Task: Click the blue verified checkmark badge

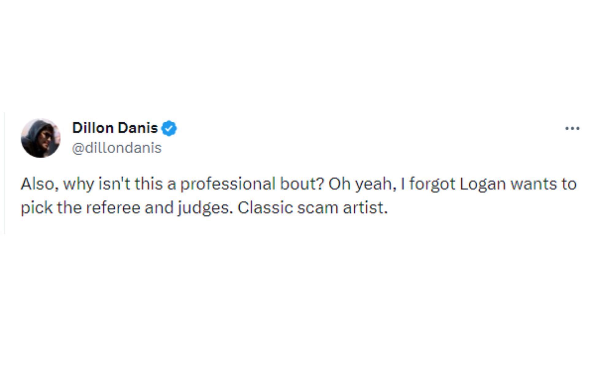Action: pos(169,128)
